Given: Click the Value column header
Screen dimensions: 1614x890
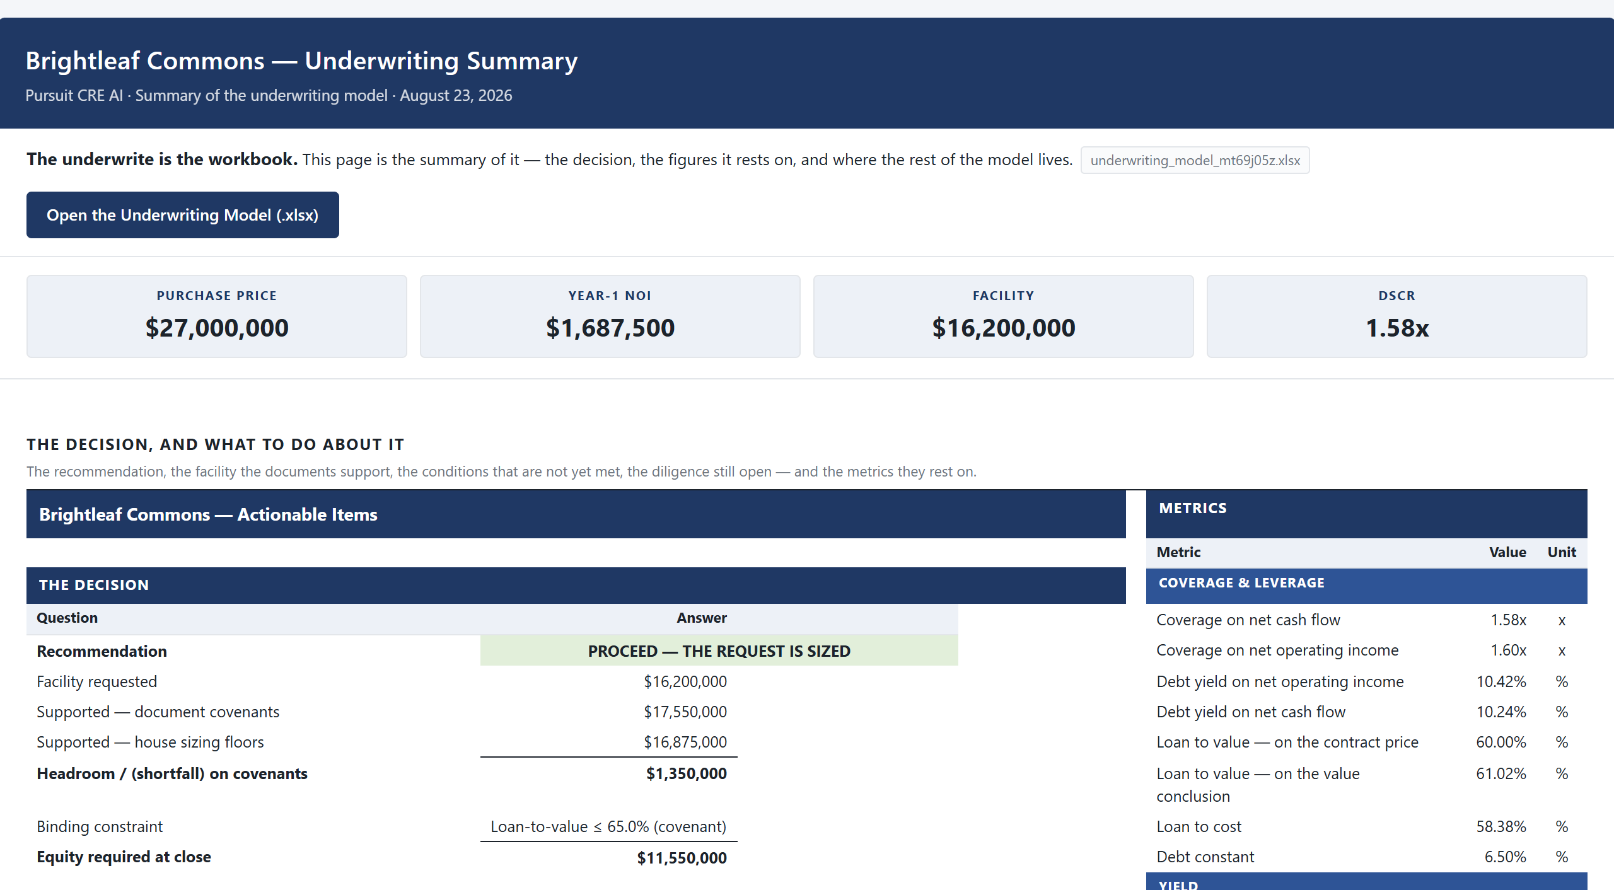Looking at the screenshot, I should pyautogui.click(x=1507, y=552).
